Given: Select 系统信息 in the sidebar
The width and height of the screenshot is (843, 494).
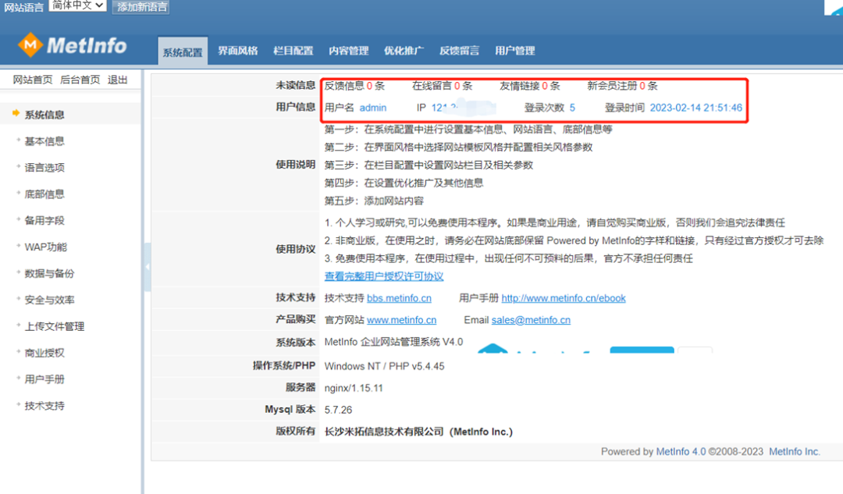Looking at the screenshot, I should (44, 115).
